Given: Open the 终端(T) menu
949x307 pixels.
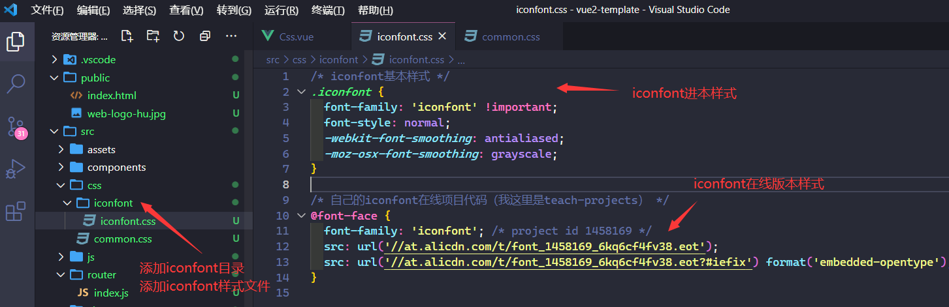Looking at the screenshot, I should click(x=328, y=10).
